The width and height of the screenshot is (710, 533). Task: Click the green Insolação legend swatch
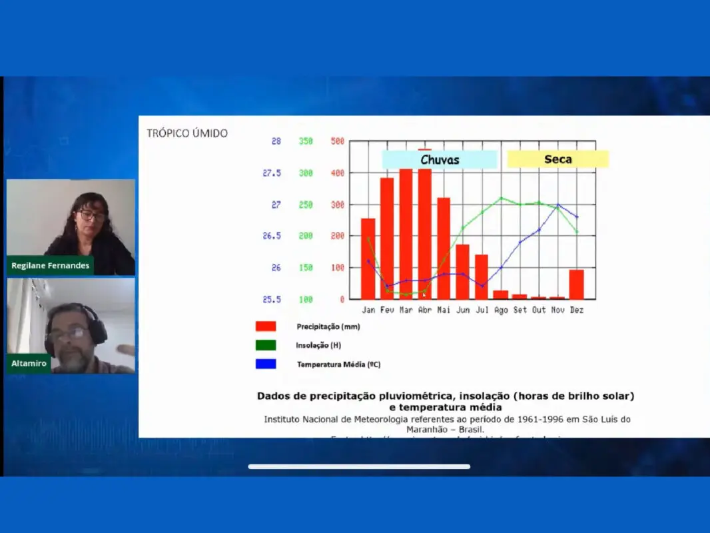pos(266,345)
